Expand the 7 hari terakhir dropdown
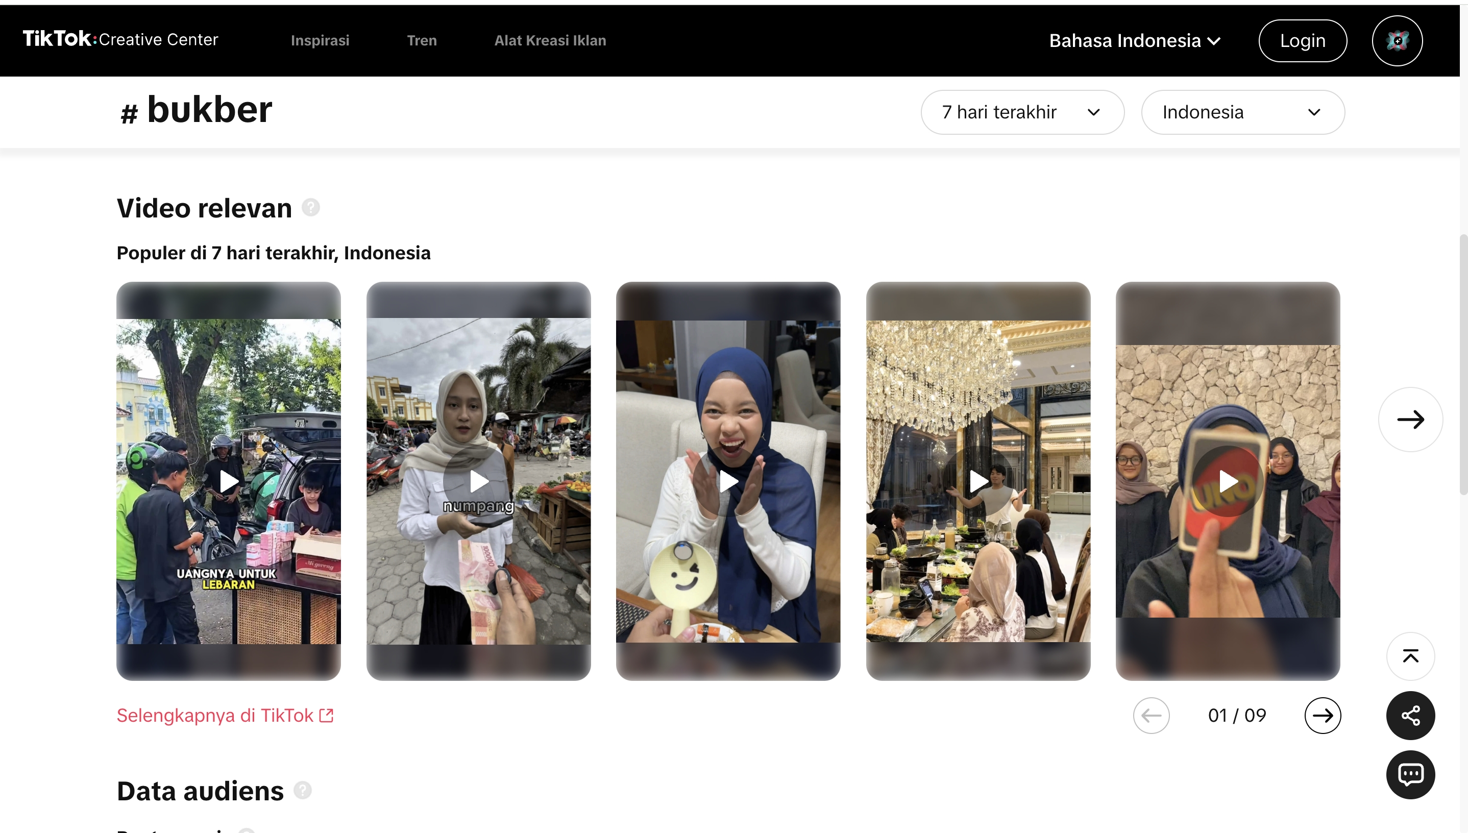This screenshot has height=833, width=1468. (x=1022, y=112)
